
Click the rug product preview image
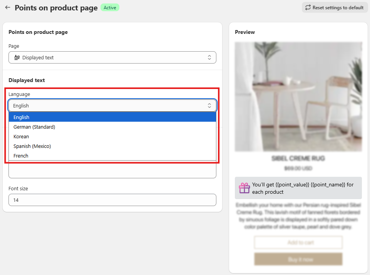coord(298,96)
